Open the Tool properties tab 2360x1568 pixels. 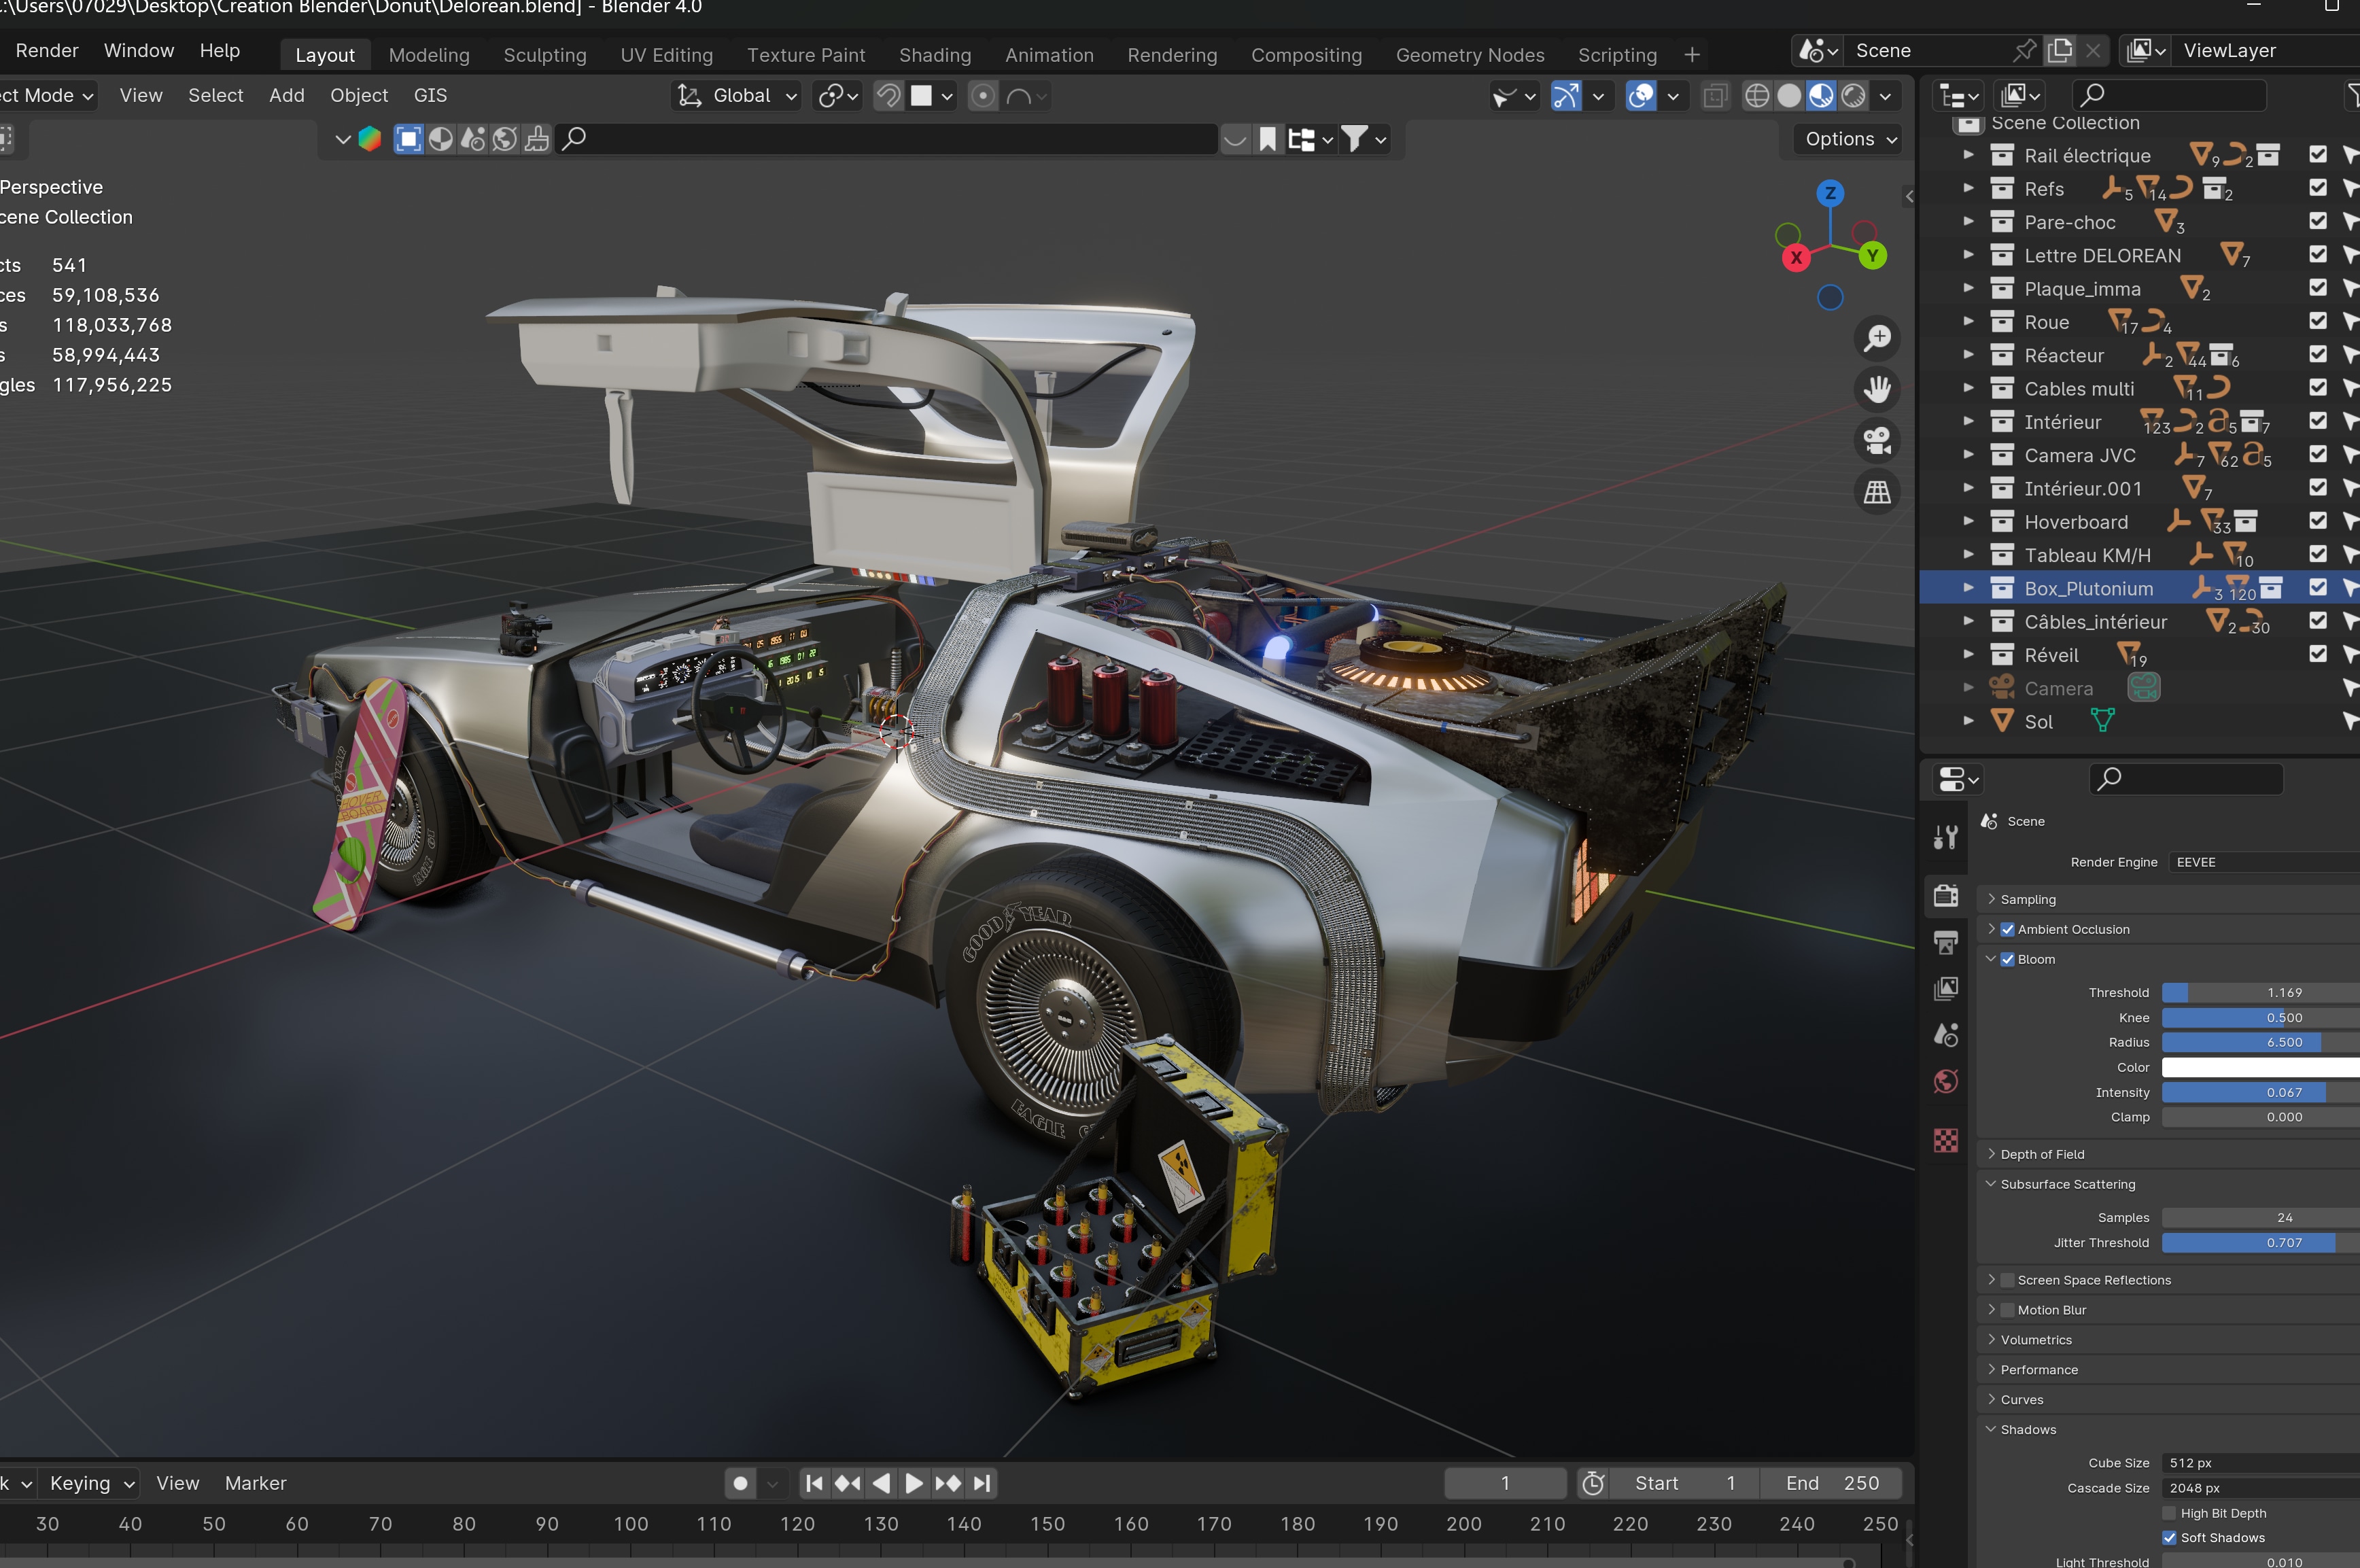1946,836
